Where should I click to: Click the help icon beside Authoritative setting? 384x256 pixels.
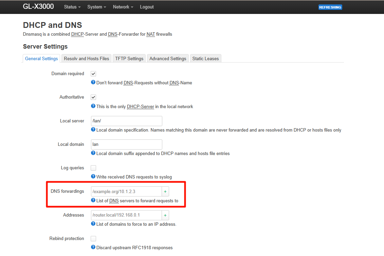[93, 106]
